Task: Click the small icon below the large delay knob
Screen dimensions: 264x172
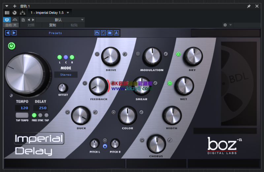Action: [x=11, y=96]
